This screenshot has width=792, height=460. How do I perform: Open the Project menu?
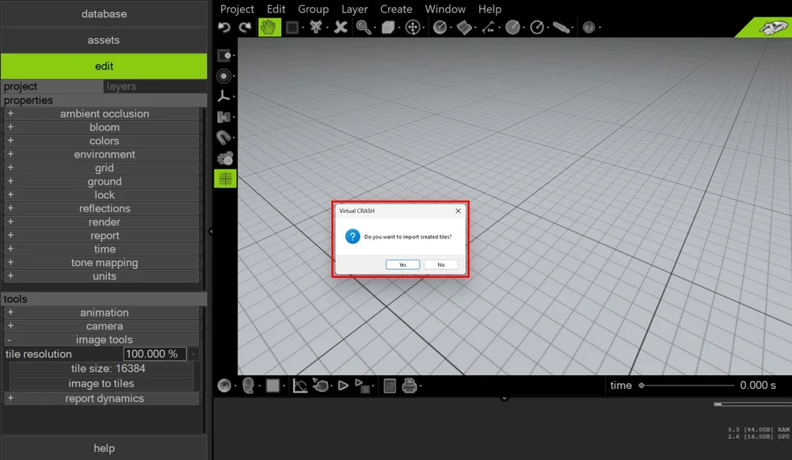(237, 9)
